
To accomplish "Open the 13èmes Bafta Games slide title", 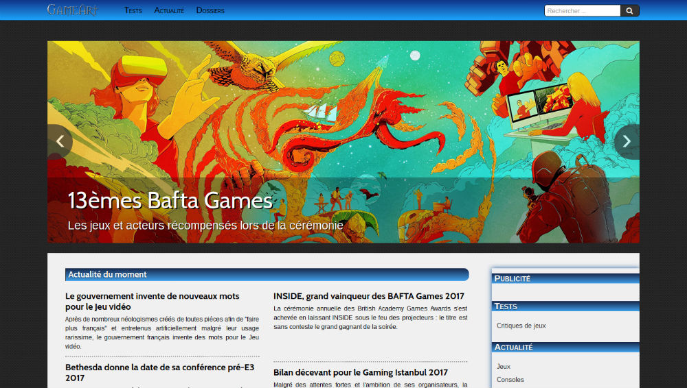I will click(x=170, y=200).
